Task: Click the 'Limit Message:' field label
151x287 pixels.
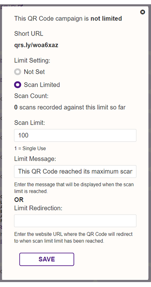Action: click(35, 159)
